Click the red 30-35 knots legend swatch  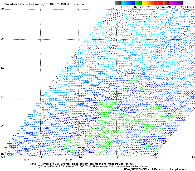pos(159,3)
